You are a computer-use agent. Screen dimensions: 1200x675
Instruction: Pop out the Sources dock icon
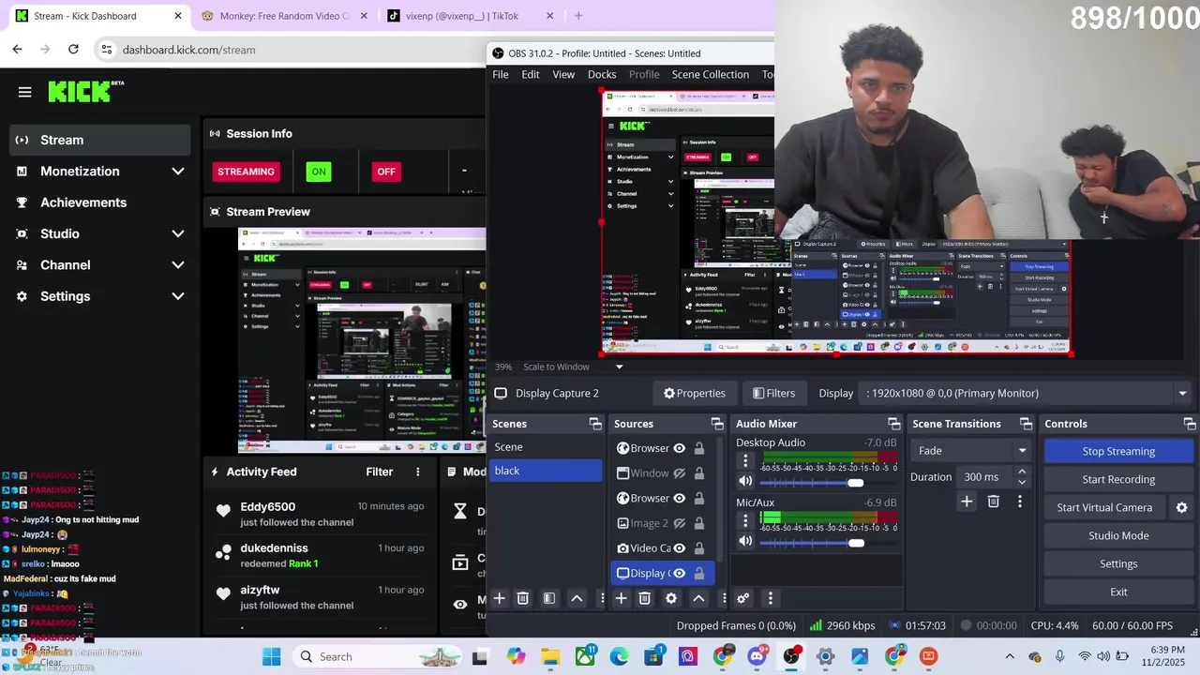click(x=717, y=424)
